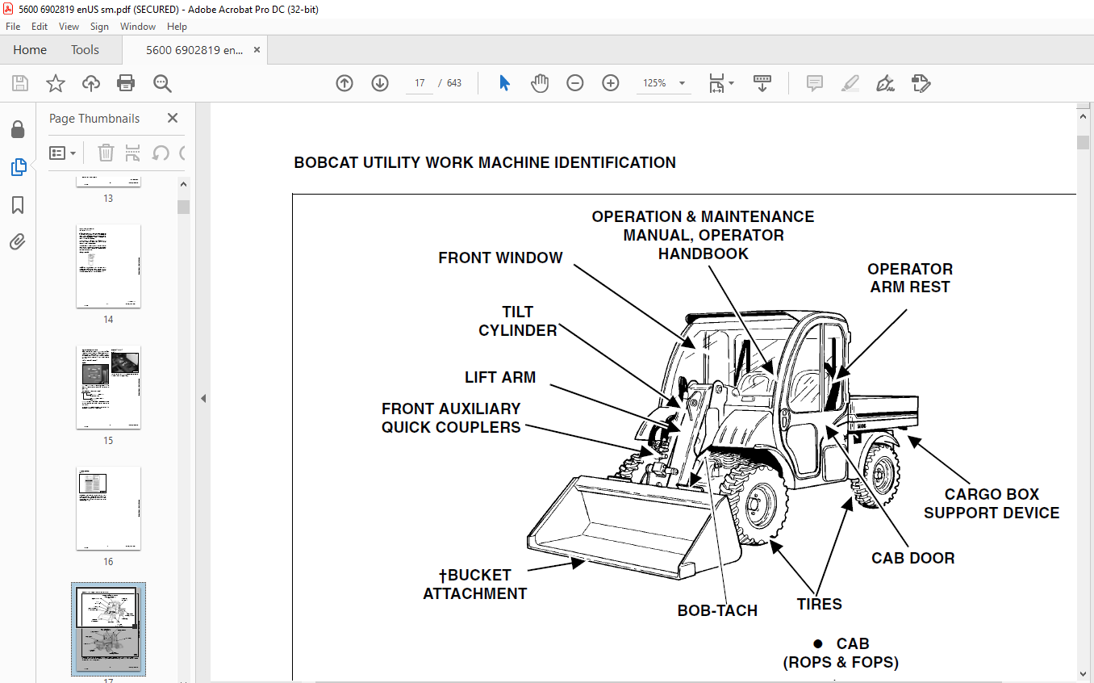Select the 5600 6902819 document tab
Image resolution: width=1094 pixels, height=683 pixels.
pos(194,50)
